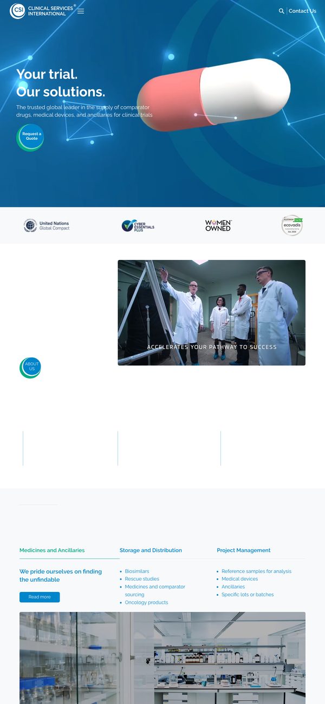Screen dimensions: 325x704
Task: Open the United Nations Global Compact logo
Action: coord(47,226)
